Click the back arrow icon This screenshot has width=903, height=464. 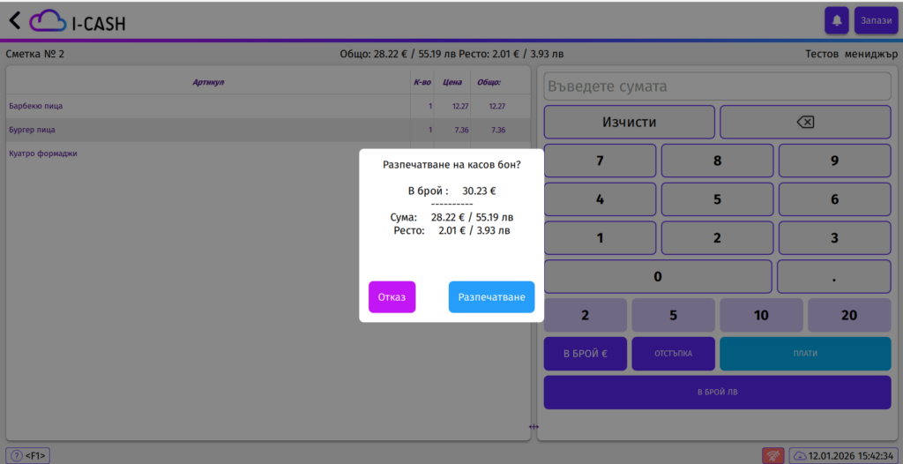coord(14,20)
